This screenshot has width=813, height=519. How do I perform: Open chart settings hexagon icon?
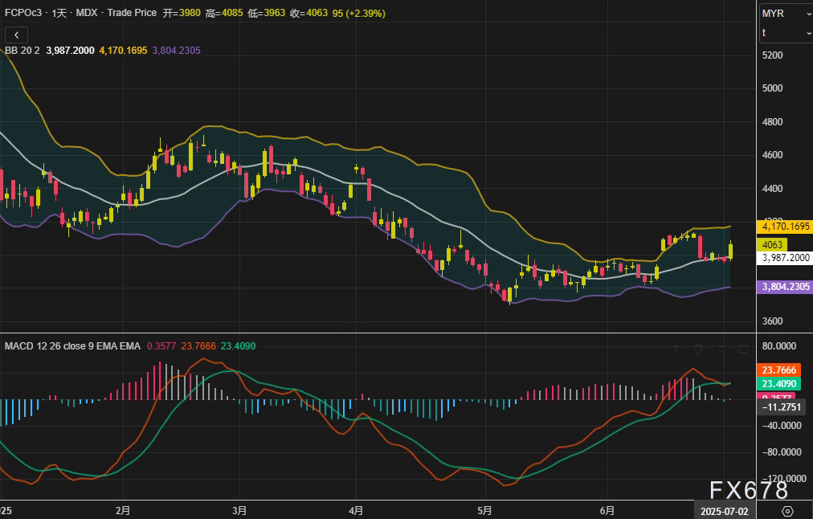(787, 511)
